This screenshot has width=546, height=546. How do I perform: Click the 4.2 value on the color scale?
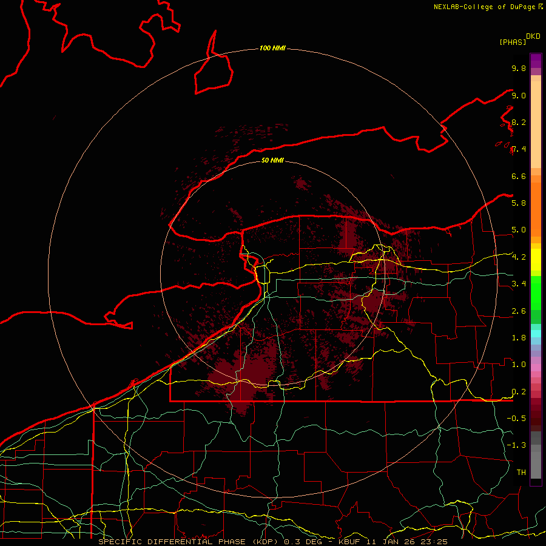519,257
